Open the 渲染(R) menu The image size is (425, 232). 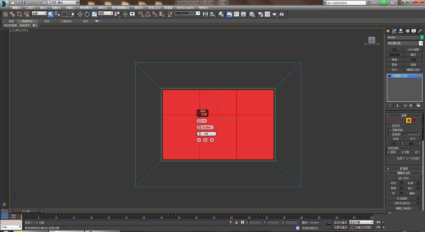(x=139, y=8)
